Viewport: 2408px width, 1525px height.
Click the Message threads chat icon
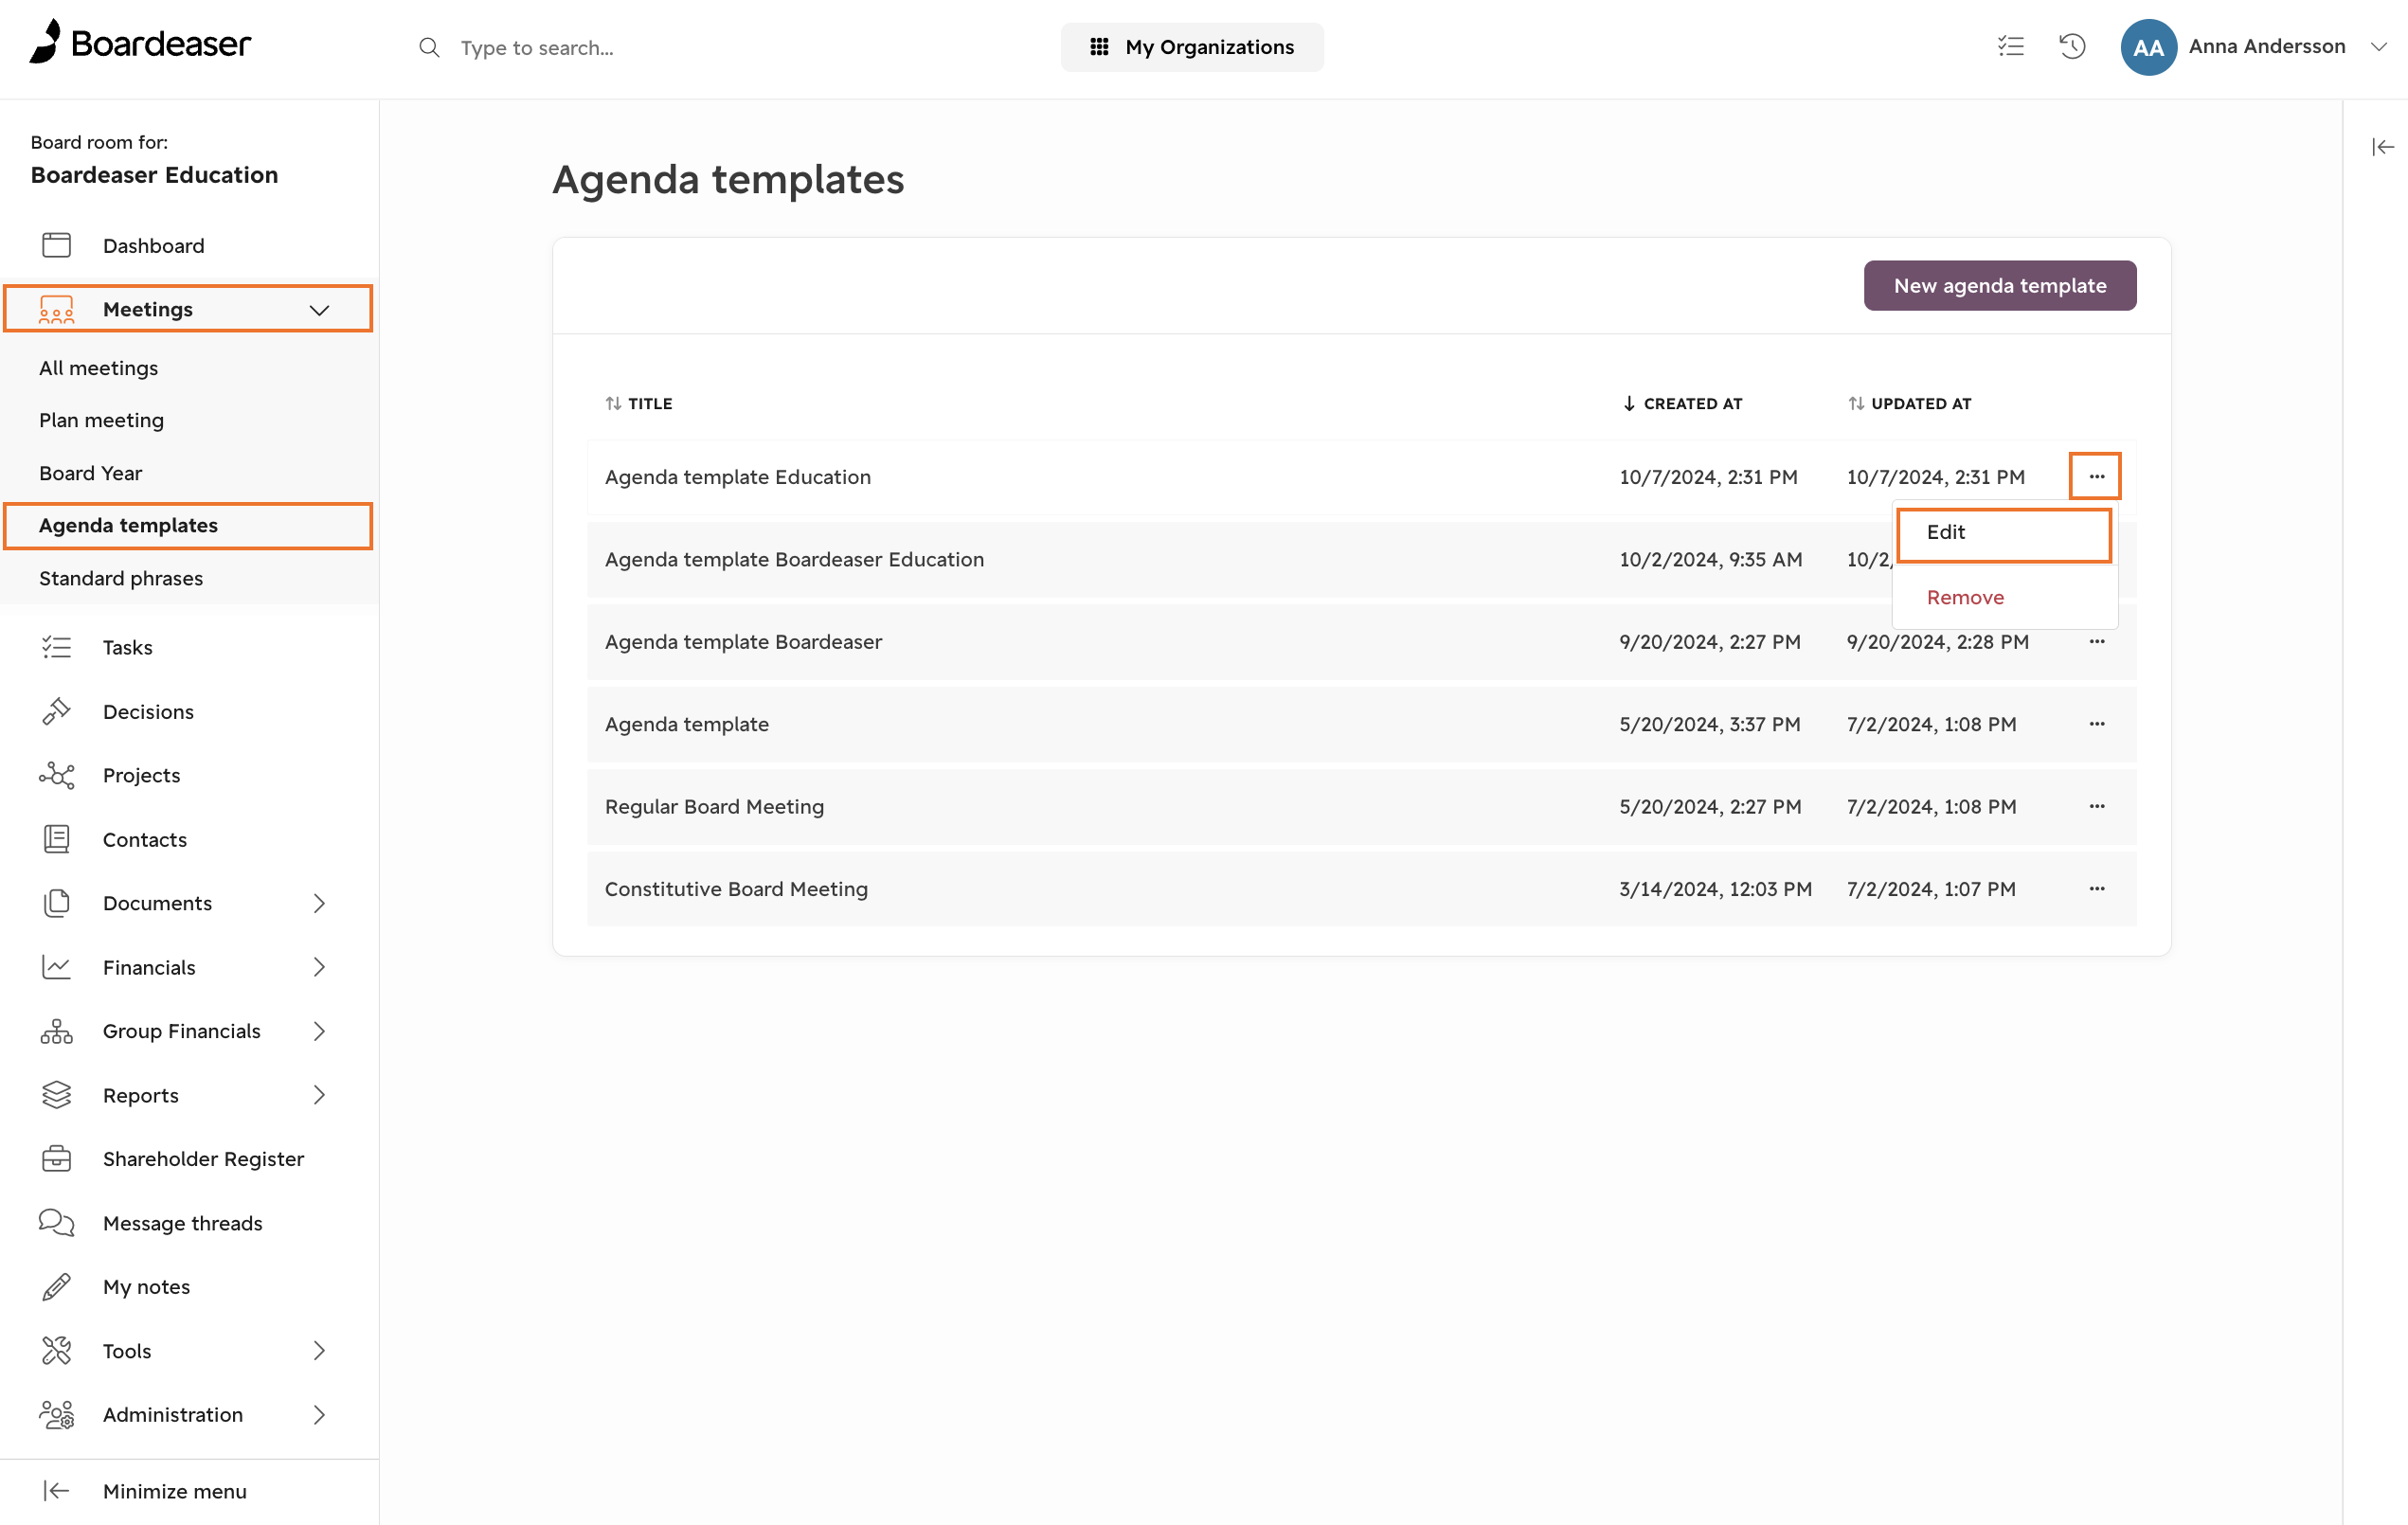[56, 1222]
